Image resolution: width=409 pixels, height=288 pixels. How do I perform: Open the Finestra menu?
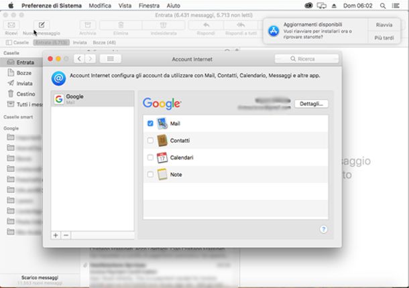[x=149, y=5]
